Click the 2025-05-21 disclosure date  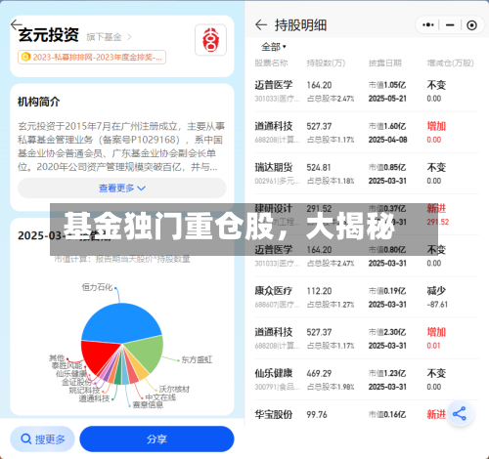pyautogui.click(x=387, y=99)
